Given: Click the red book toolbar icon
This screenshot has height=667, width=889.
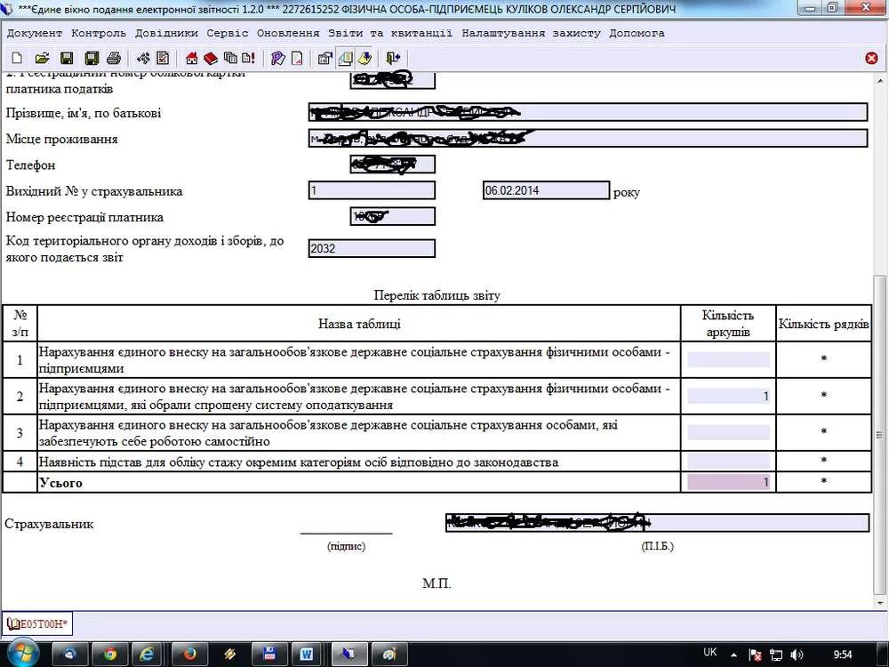Looking at the screenshot, I should click(x=211, y=59).
